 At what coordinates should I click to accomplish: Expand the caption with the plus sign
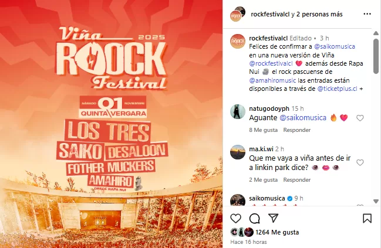coord(361,89)
